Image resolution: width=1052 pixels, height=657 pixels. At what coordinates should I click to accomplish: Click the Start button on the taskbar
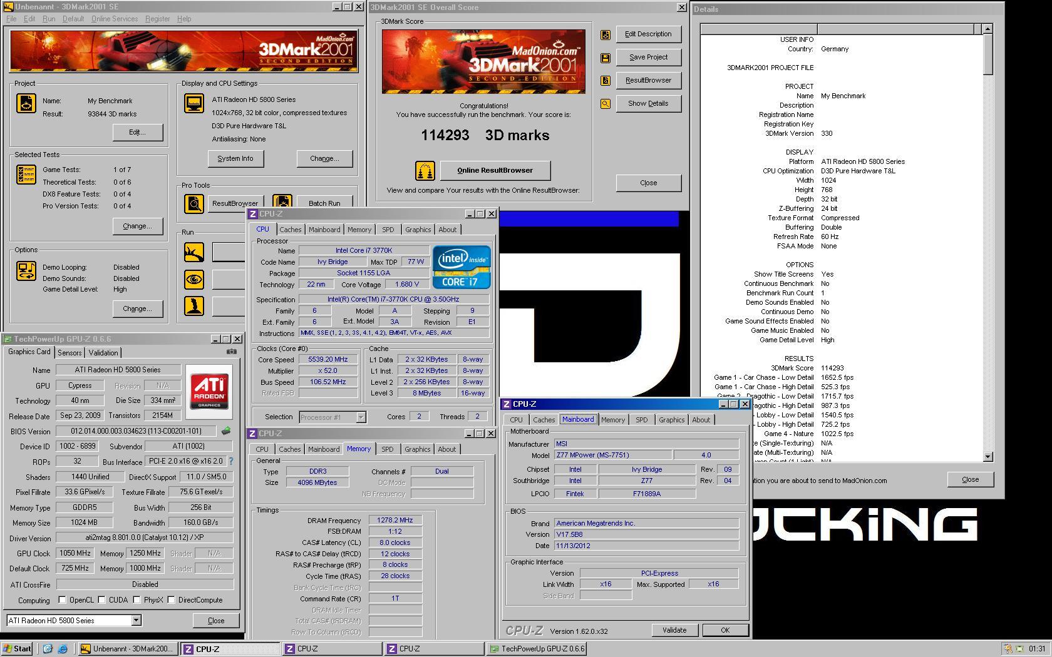click(x=18, y=649)
